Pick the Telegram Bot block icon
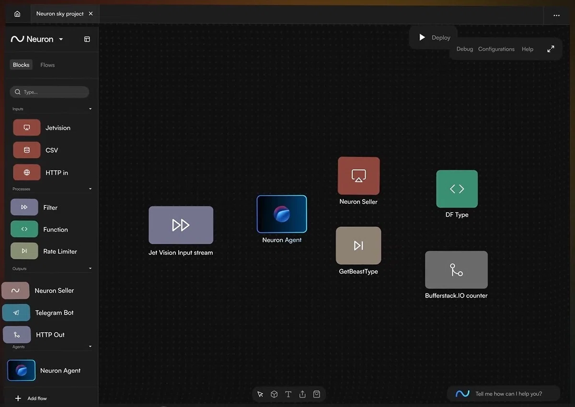This screenshot has height=407, width=575. (16, 313)
